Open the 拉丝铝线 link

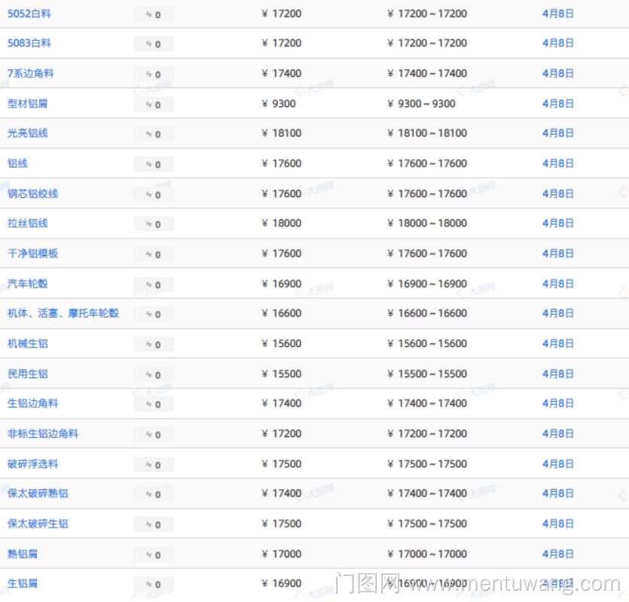click(x=28, y=223)
